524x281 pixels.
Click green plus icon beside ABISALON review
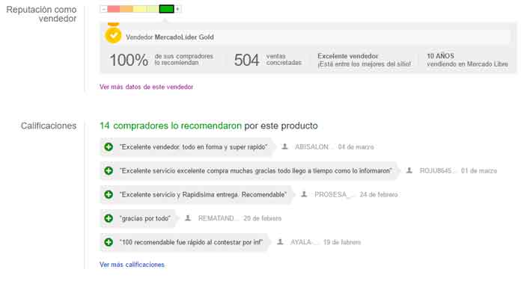point(109,146)
